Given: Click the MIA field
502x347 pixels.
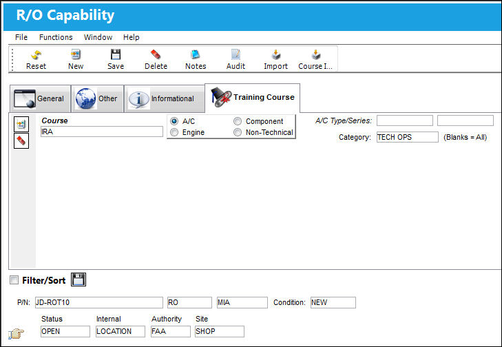Looking at the screenshot, I should (x=242, y=302).
